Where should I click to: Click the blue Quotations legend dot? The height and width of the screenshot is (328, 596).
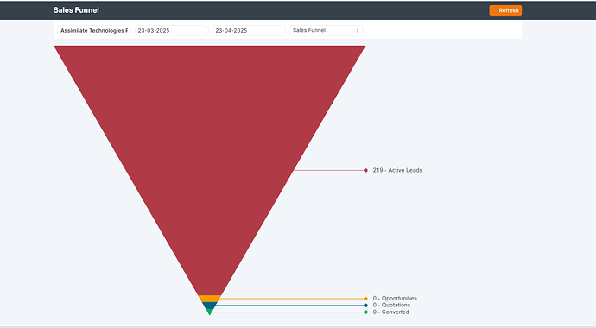(365, 306)
